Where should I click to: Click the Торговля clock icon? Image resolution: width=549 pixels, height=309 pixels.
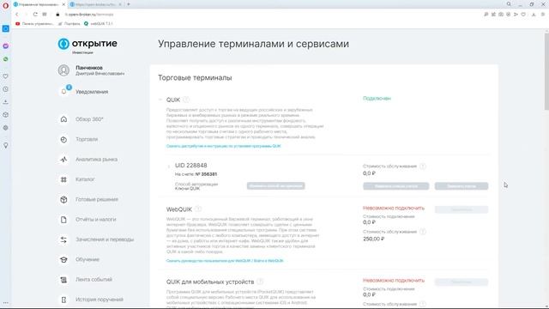(x=63, y=139)
